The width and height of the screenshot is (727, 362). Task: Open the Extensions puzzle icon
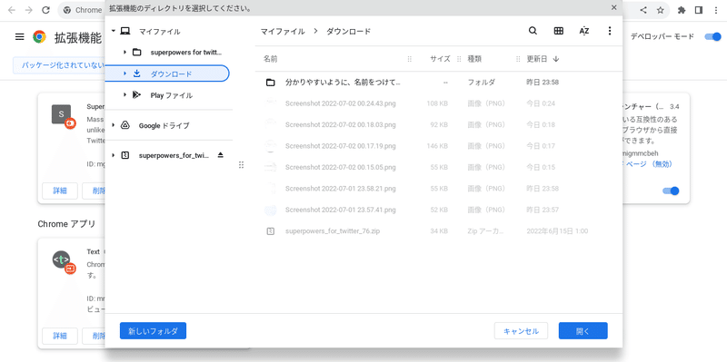[682, 10]
